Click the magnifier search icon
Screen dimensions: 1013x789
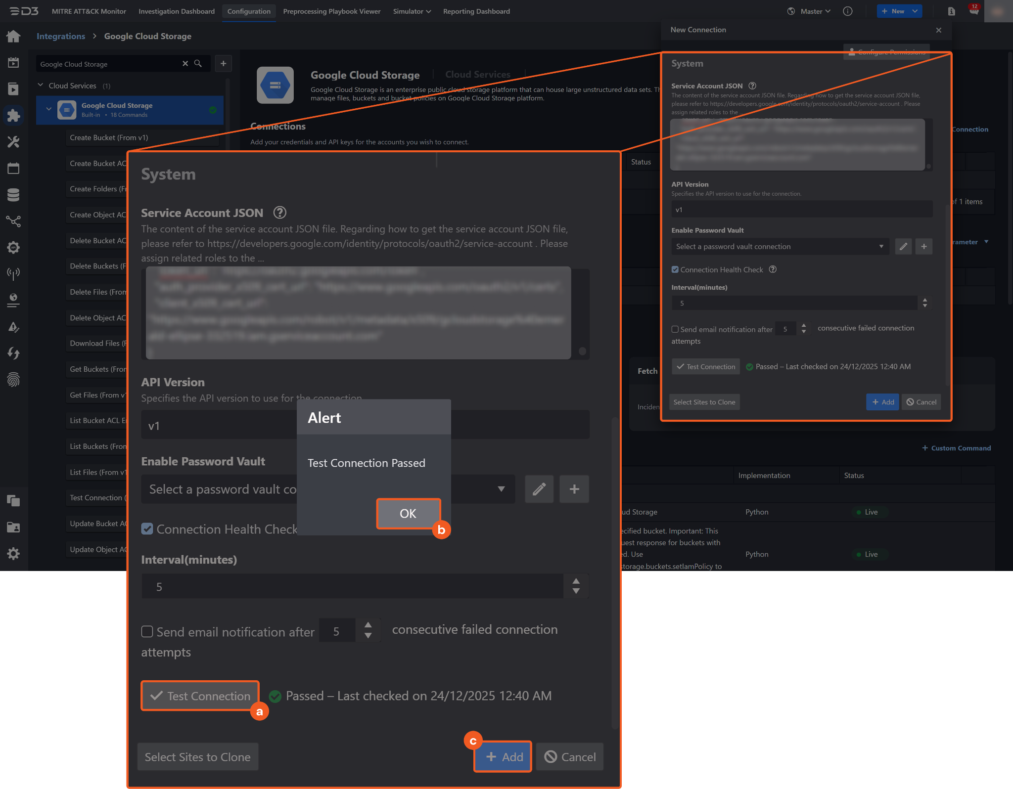click(x=198, y=64)
